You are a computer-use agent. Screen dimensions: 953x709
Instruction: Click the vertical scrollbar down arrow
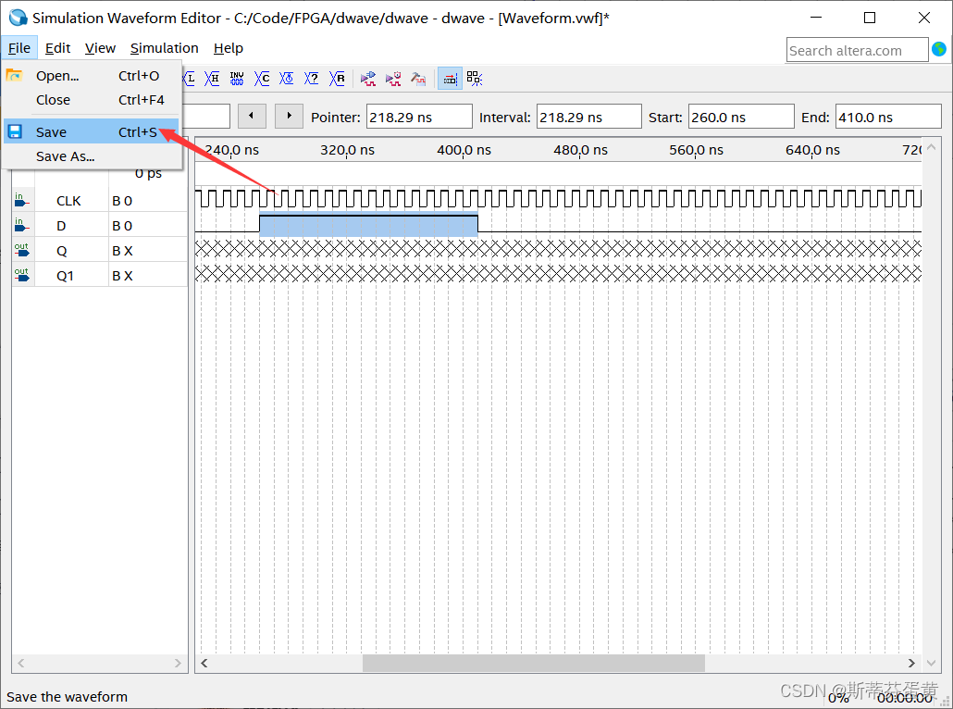click(x=931, y=663)
